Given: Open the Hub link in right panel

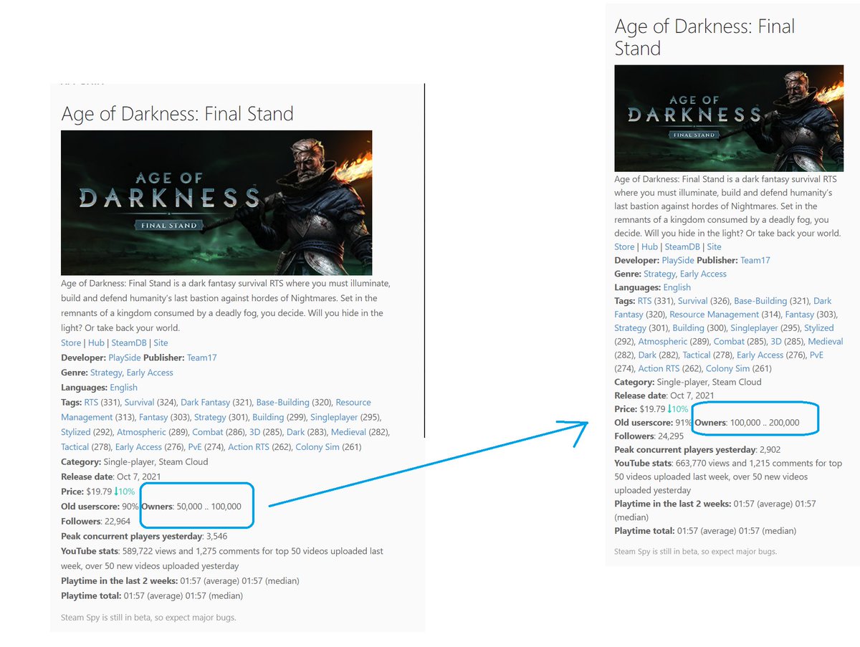Looking at the screenshot, I should pos(649,246).
